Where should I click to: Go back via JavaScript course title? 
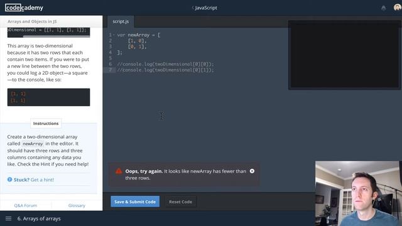click(x=205, y=8)
